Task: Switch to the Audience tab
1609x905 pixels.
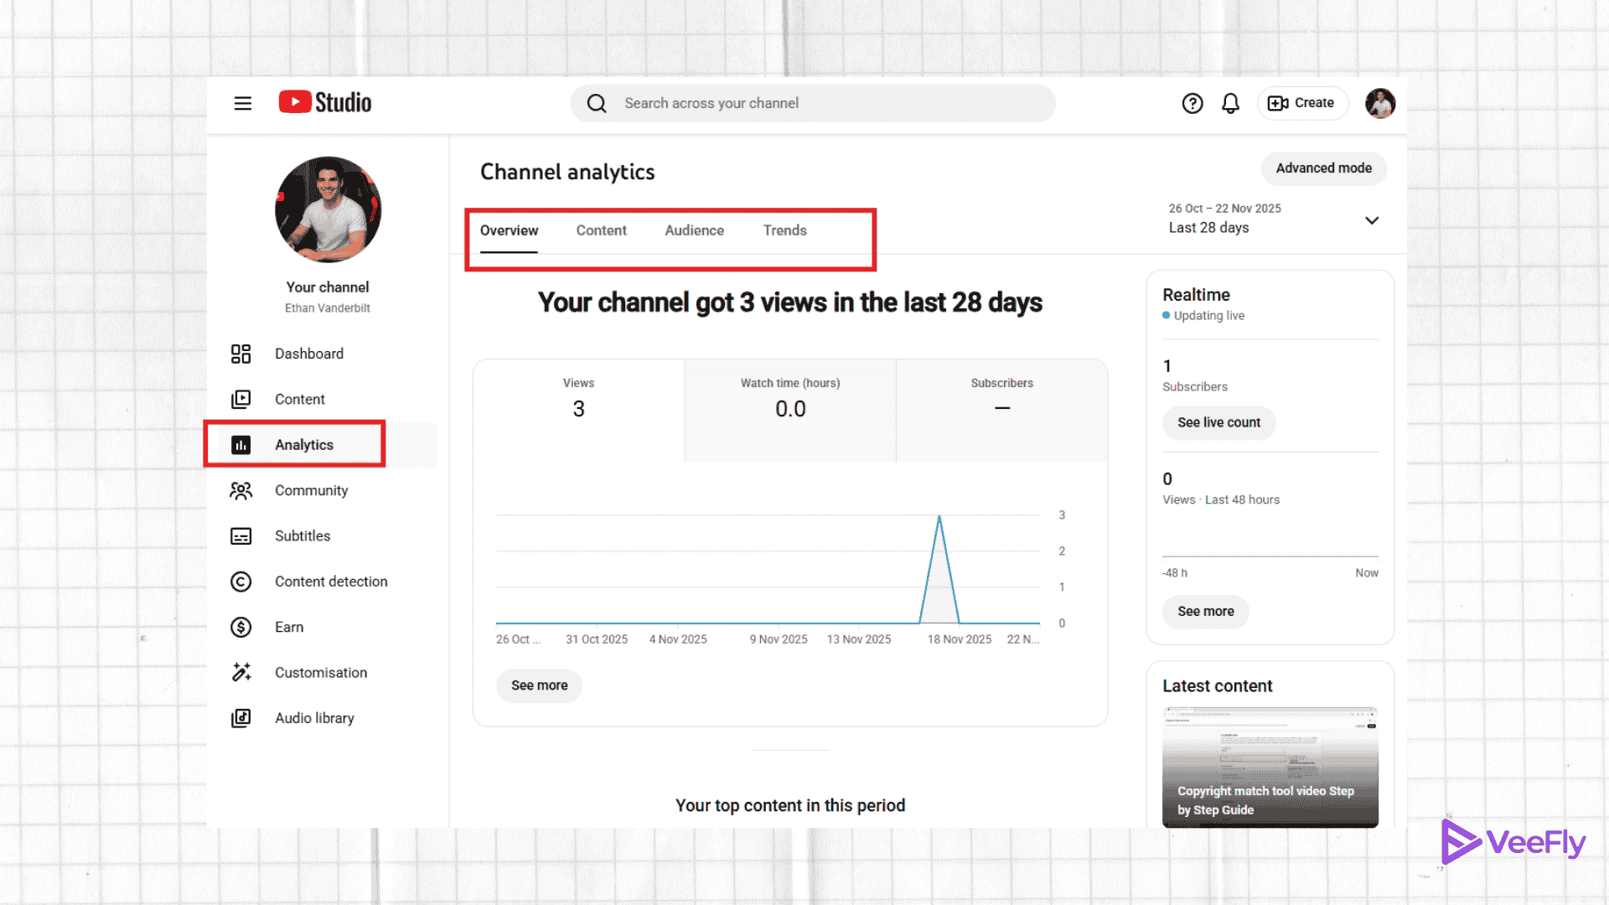Action: pyautogui.click(x=694, y=230)
